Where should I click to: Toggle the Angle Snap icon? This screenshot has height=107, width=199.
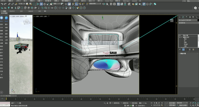76,4
